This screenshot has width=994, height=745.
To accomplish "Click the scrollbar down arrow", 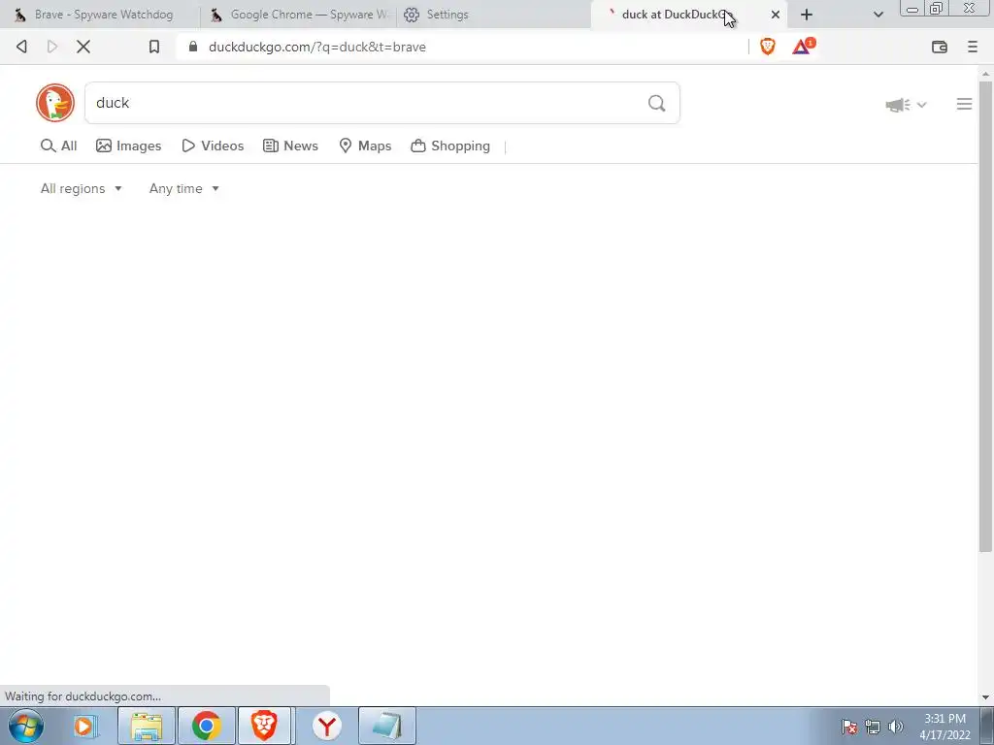I will (x=985, y=697).
